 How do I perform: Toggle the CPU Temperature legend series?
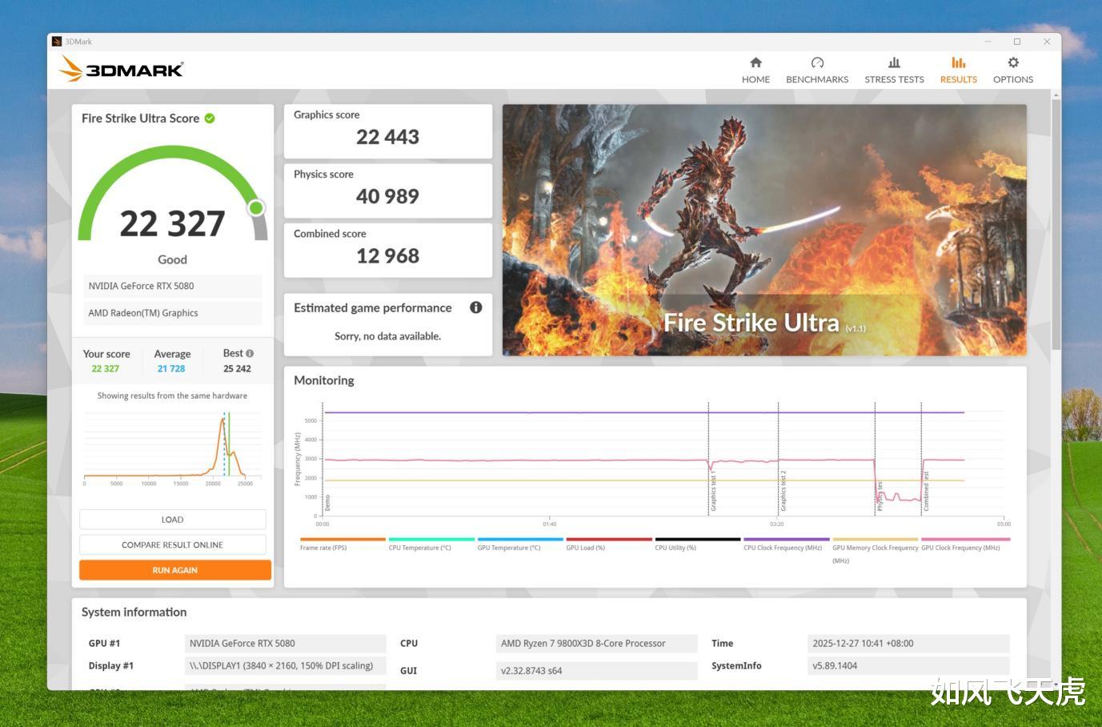pyautogui.click(x=431, y=544)
